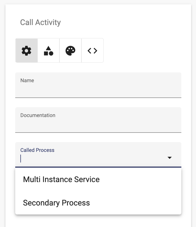Activate the triangle-square-circle shapes button
This screenshot has height=227, width=196.
point(49,51)
